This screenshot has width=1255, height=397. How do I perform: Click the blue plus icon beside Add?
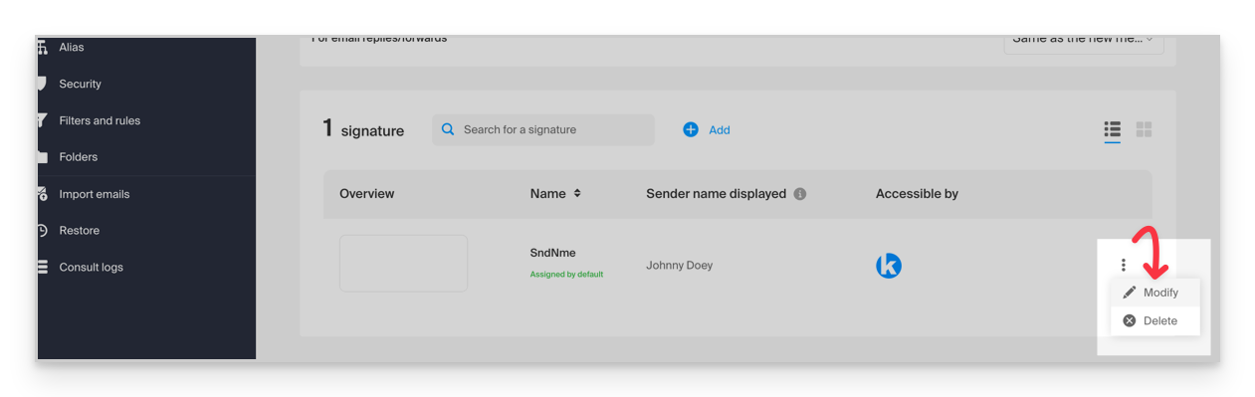[x=691, y=129]
